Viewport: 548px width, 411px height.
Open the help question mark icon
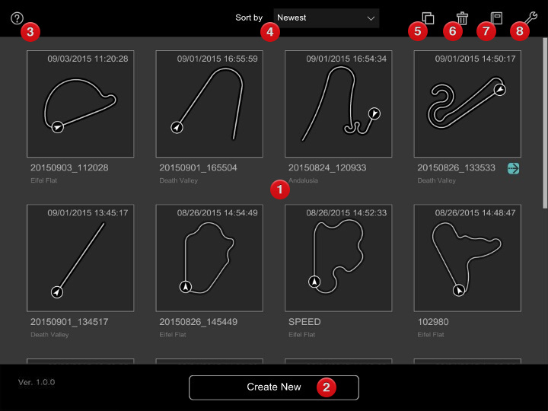click(x=18, y=18)
